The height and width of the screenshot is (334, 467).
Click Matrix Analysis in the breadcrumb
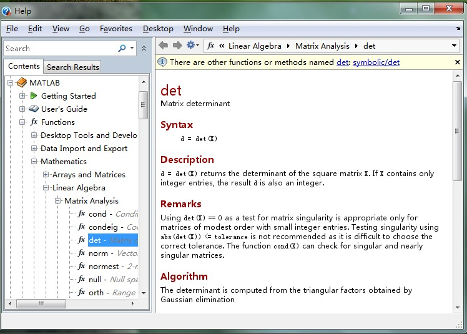click(322, 46)
